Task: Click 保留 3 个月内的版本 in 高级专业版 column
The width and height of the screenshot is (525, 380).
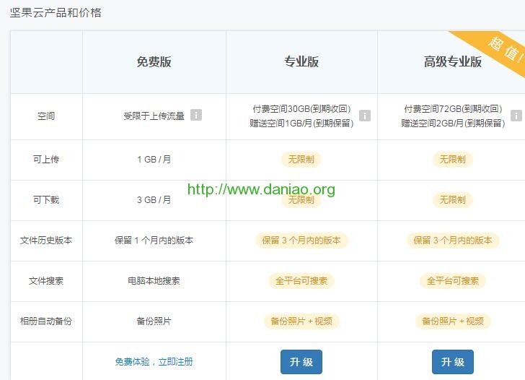Action: coord(453,241)
